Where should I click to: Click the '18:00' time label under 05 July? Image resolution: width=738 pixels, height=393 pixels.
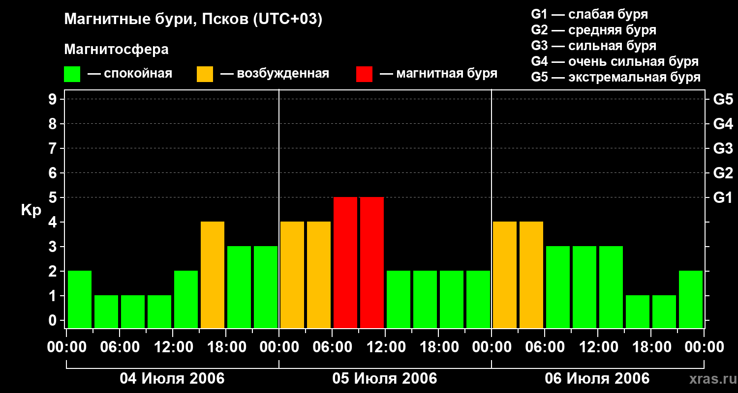click(438, 347)
